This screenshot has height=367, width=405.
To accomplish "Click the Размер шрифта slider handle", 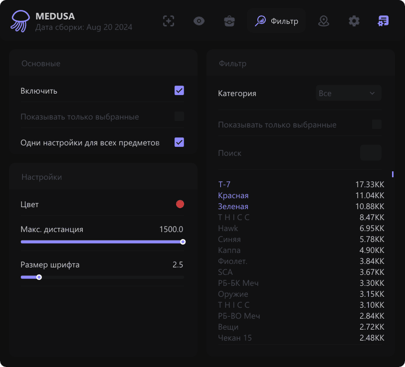I will click(39, 277).
